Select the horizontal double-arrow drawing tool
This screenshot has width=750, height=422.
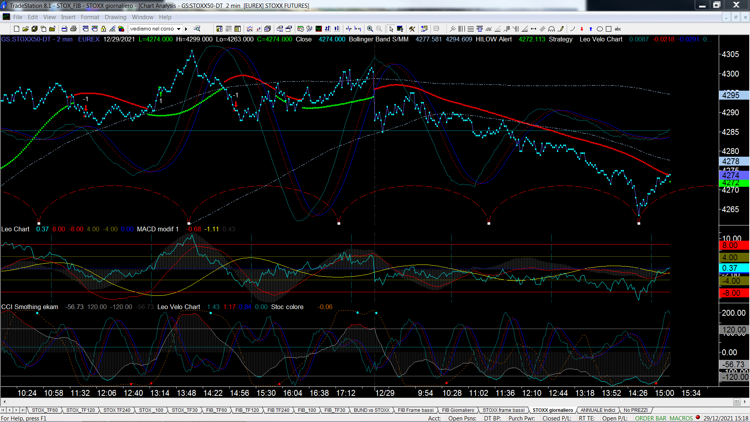[x=534, y=29]
